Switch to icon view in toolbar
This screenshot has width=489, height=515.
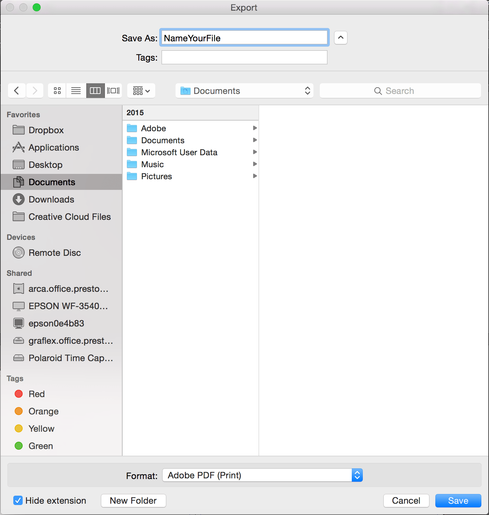point(57,91)
